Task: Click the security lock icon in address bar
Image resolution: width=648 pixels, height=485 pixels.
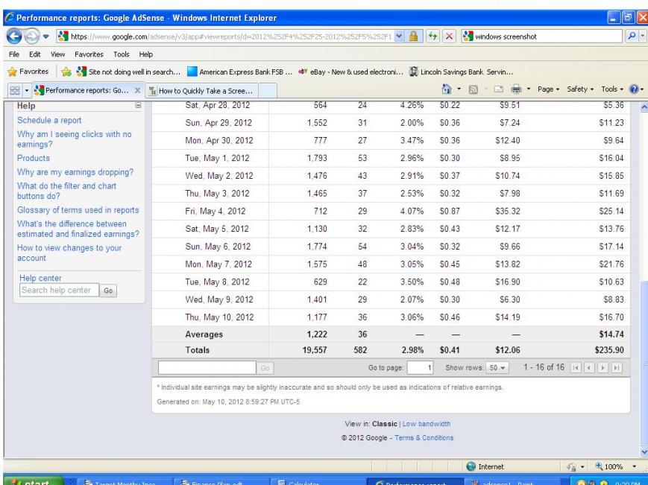Action: click(413, 37)
